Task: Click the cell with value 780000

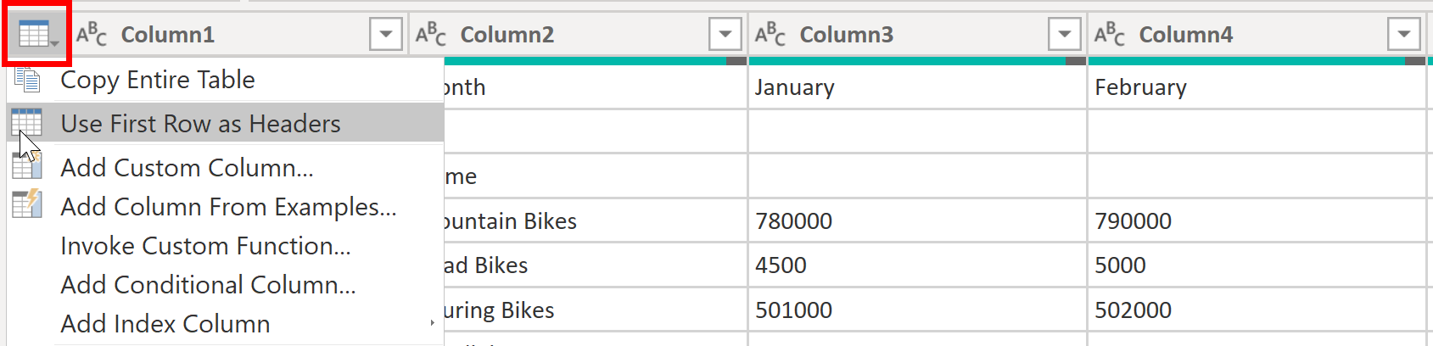Action: coord(917,221)
